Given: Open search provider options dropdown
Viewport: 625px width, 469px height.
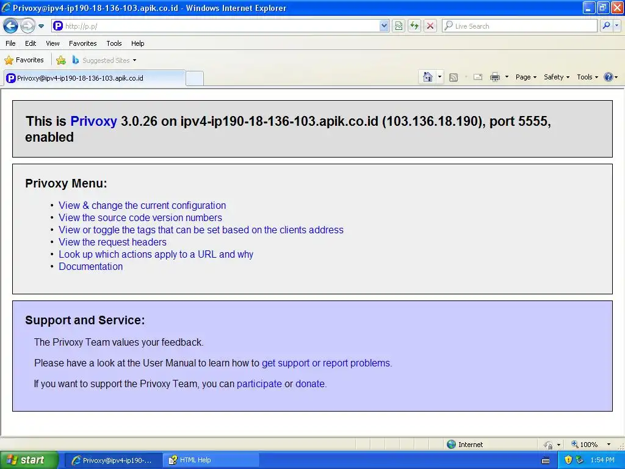Looking at the screenshot, I should tap(616, 26).
